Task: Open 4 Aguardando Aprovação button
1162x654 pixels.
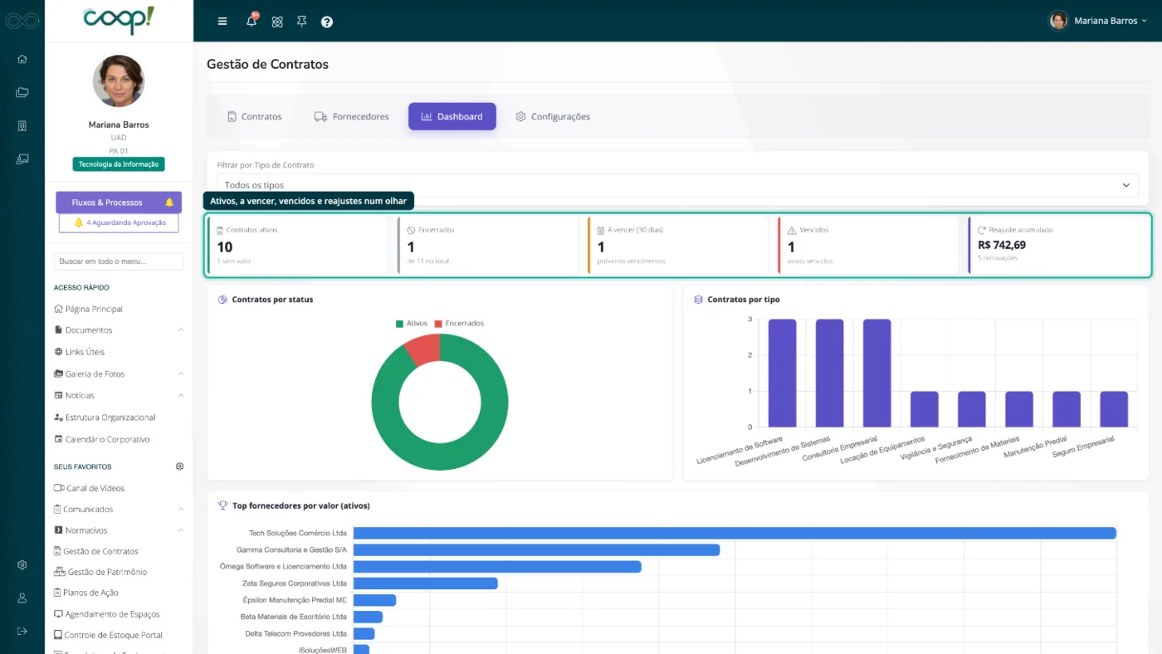Action: click(x=119, y=222)
